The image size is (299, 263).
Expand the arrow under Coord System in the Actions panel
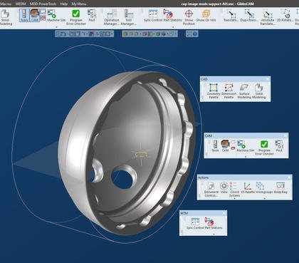pos(234,198)
